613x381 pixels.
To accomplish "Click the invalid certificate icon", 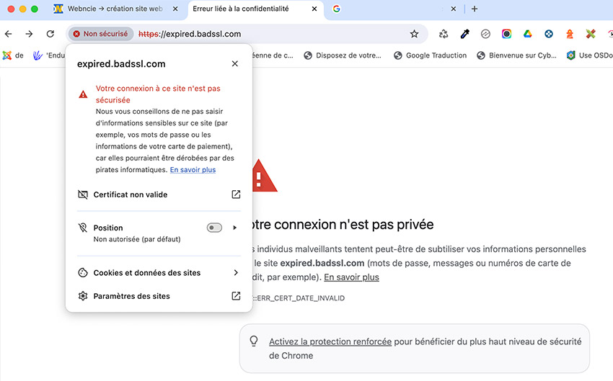I will [x=83, y=194].
